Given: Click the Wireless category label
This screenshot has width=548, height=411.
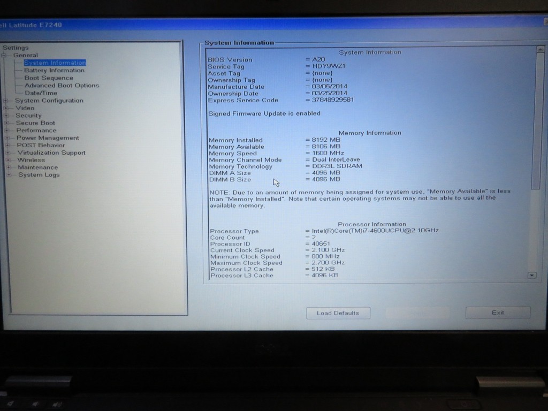Looking at the screenshot, I should point(31,160).
